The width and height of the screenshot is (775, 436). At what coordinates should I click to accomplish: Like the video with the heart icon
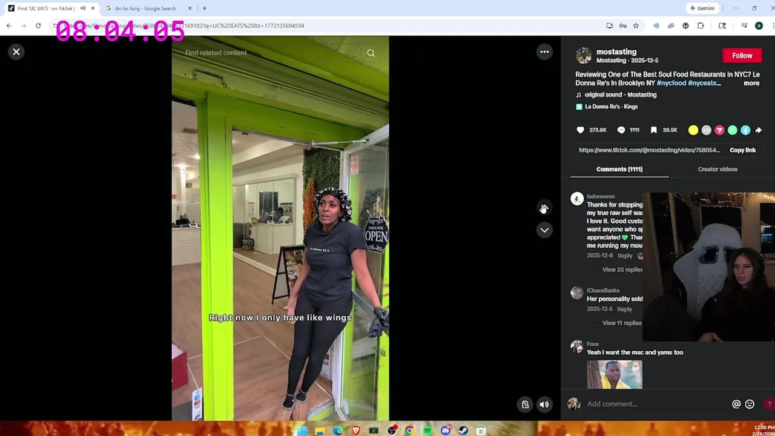580,130
